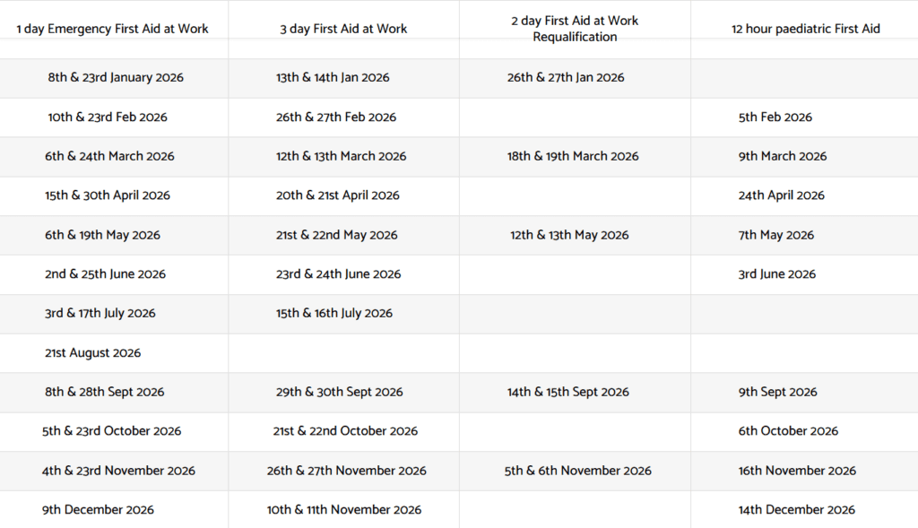Pick the '14th December 2026' cell
The image size is (918, 528).
[x=797, y=510]
